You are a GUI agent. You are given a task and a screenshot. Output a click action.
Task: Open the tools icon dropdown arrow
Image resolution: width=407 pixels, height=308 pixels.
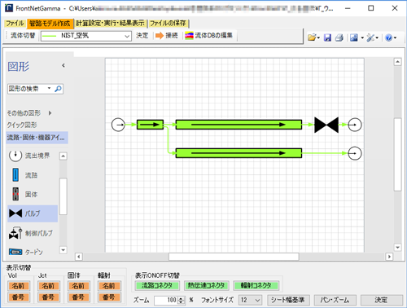coord(377,37)
